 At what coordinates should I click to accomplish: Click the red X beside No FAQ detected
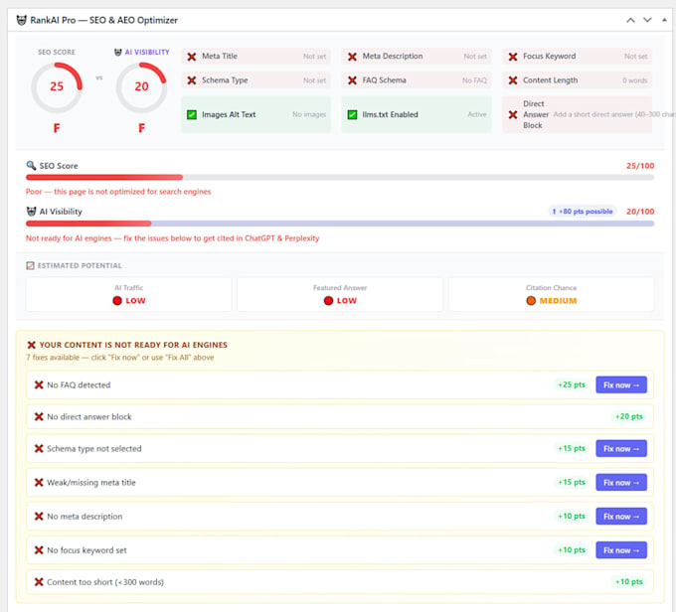(x=39, y=384)
